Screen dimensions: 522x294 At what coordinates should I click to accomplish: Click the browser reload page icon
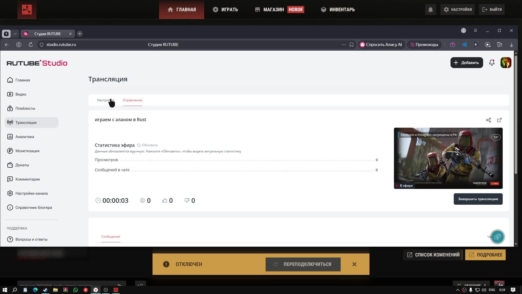(30, 45)
